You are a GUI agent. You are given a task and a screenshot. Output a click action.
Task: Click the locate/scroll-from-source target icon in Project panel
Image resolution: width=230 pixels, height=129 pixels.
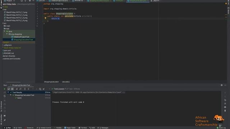pyautogui.click(x=22, y=1)
